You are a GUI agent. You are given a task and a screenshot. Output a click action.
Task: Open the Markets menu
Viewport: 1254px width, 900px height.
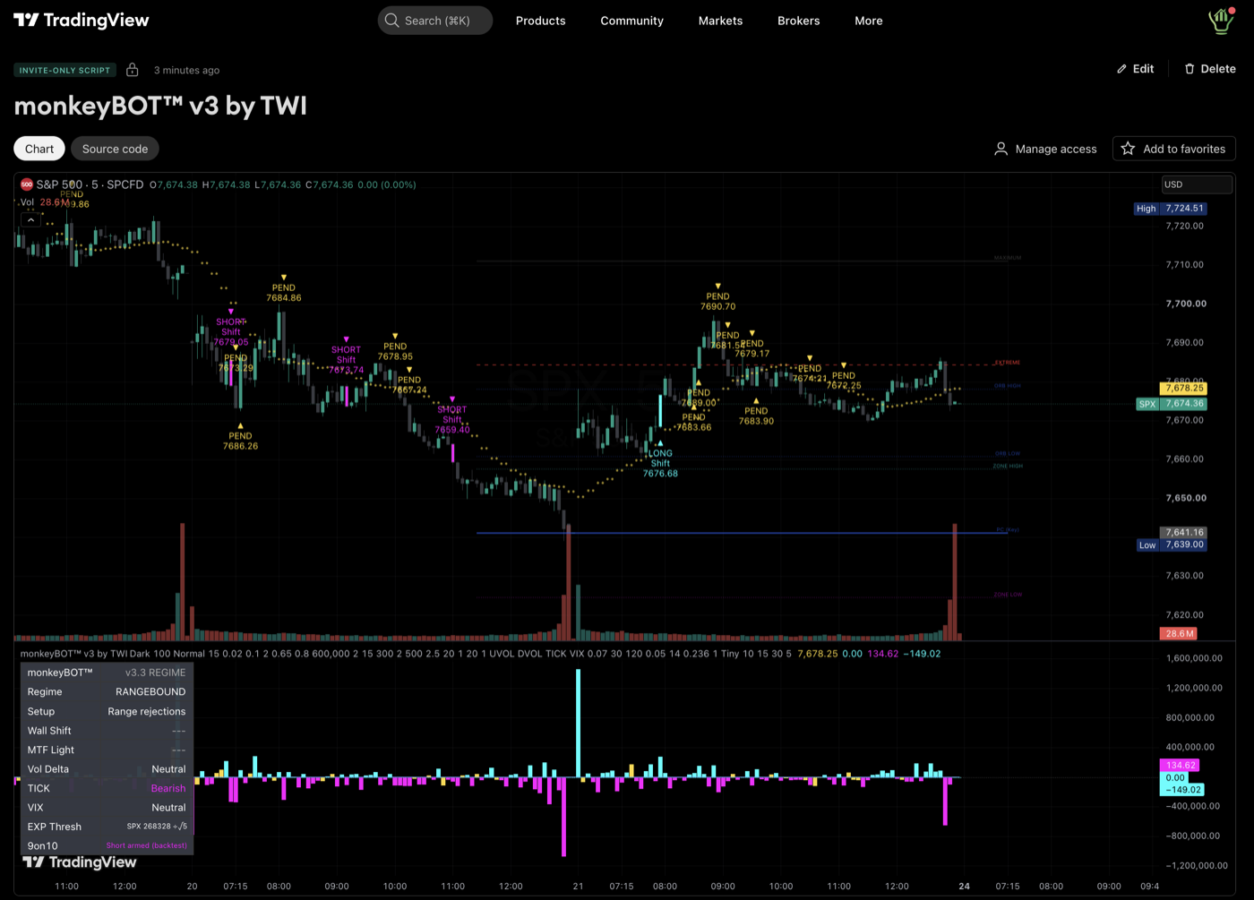click(x=720, y=21)
